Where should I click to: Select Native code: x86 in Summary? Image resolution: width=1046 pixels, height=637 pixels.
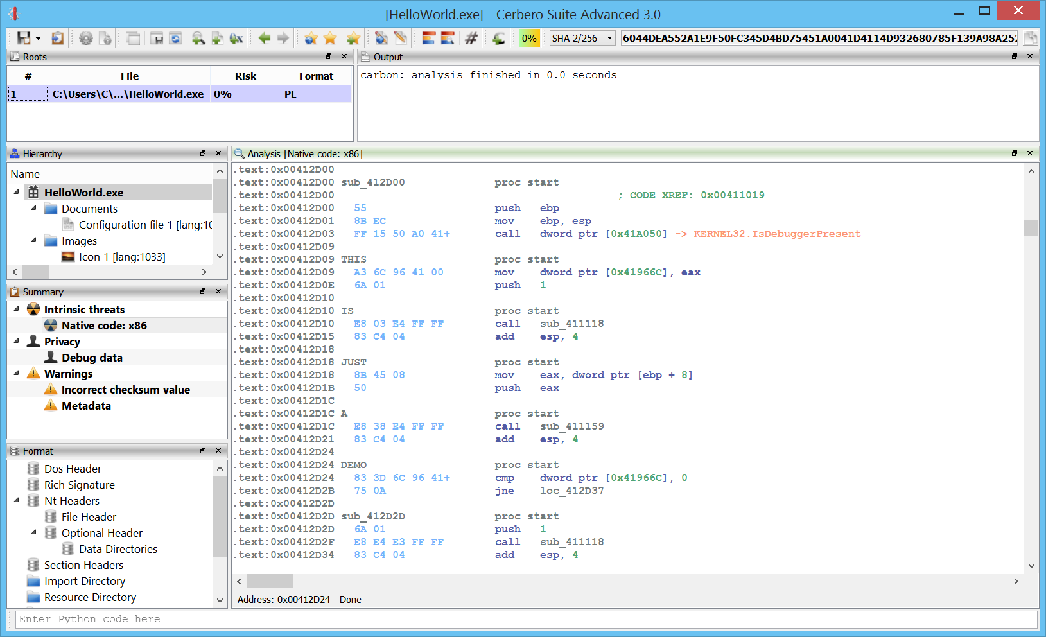(104, 326)
